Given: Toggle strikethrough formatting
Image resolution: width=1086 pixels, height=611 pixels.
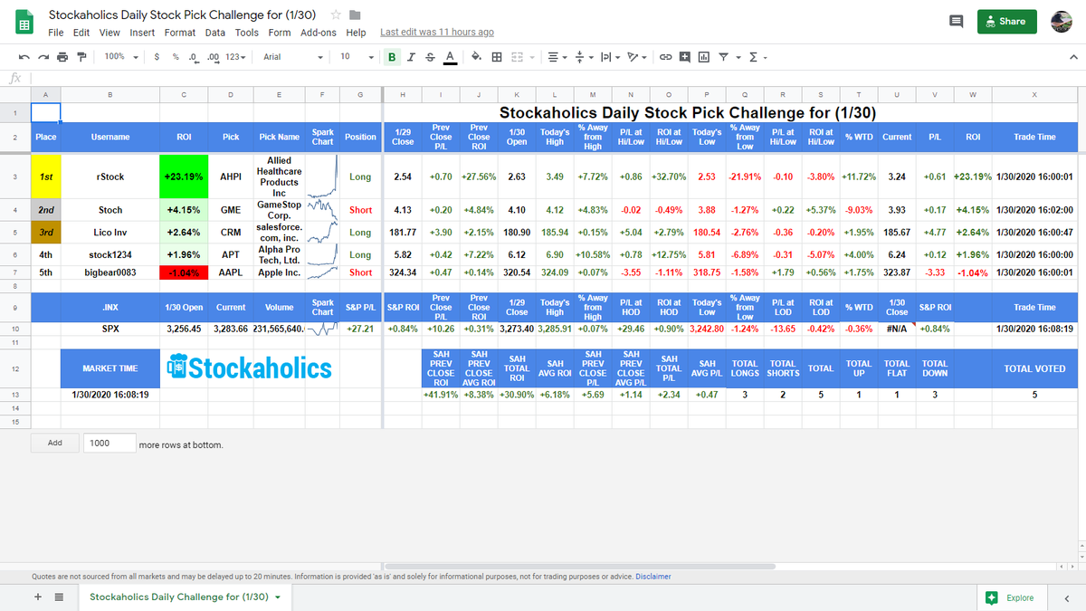Looking at the screenshot, I should pyautogui.click(x=430, y=57).
